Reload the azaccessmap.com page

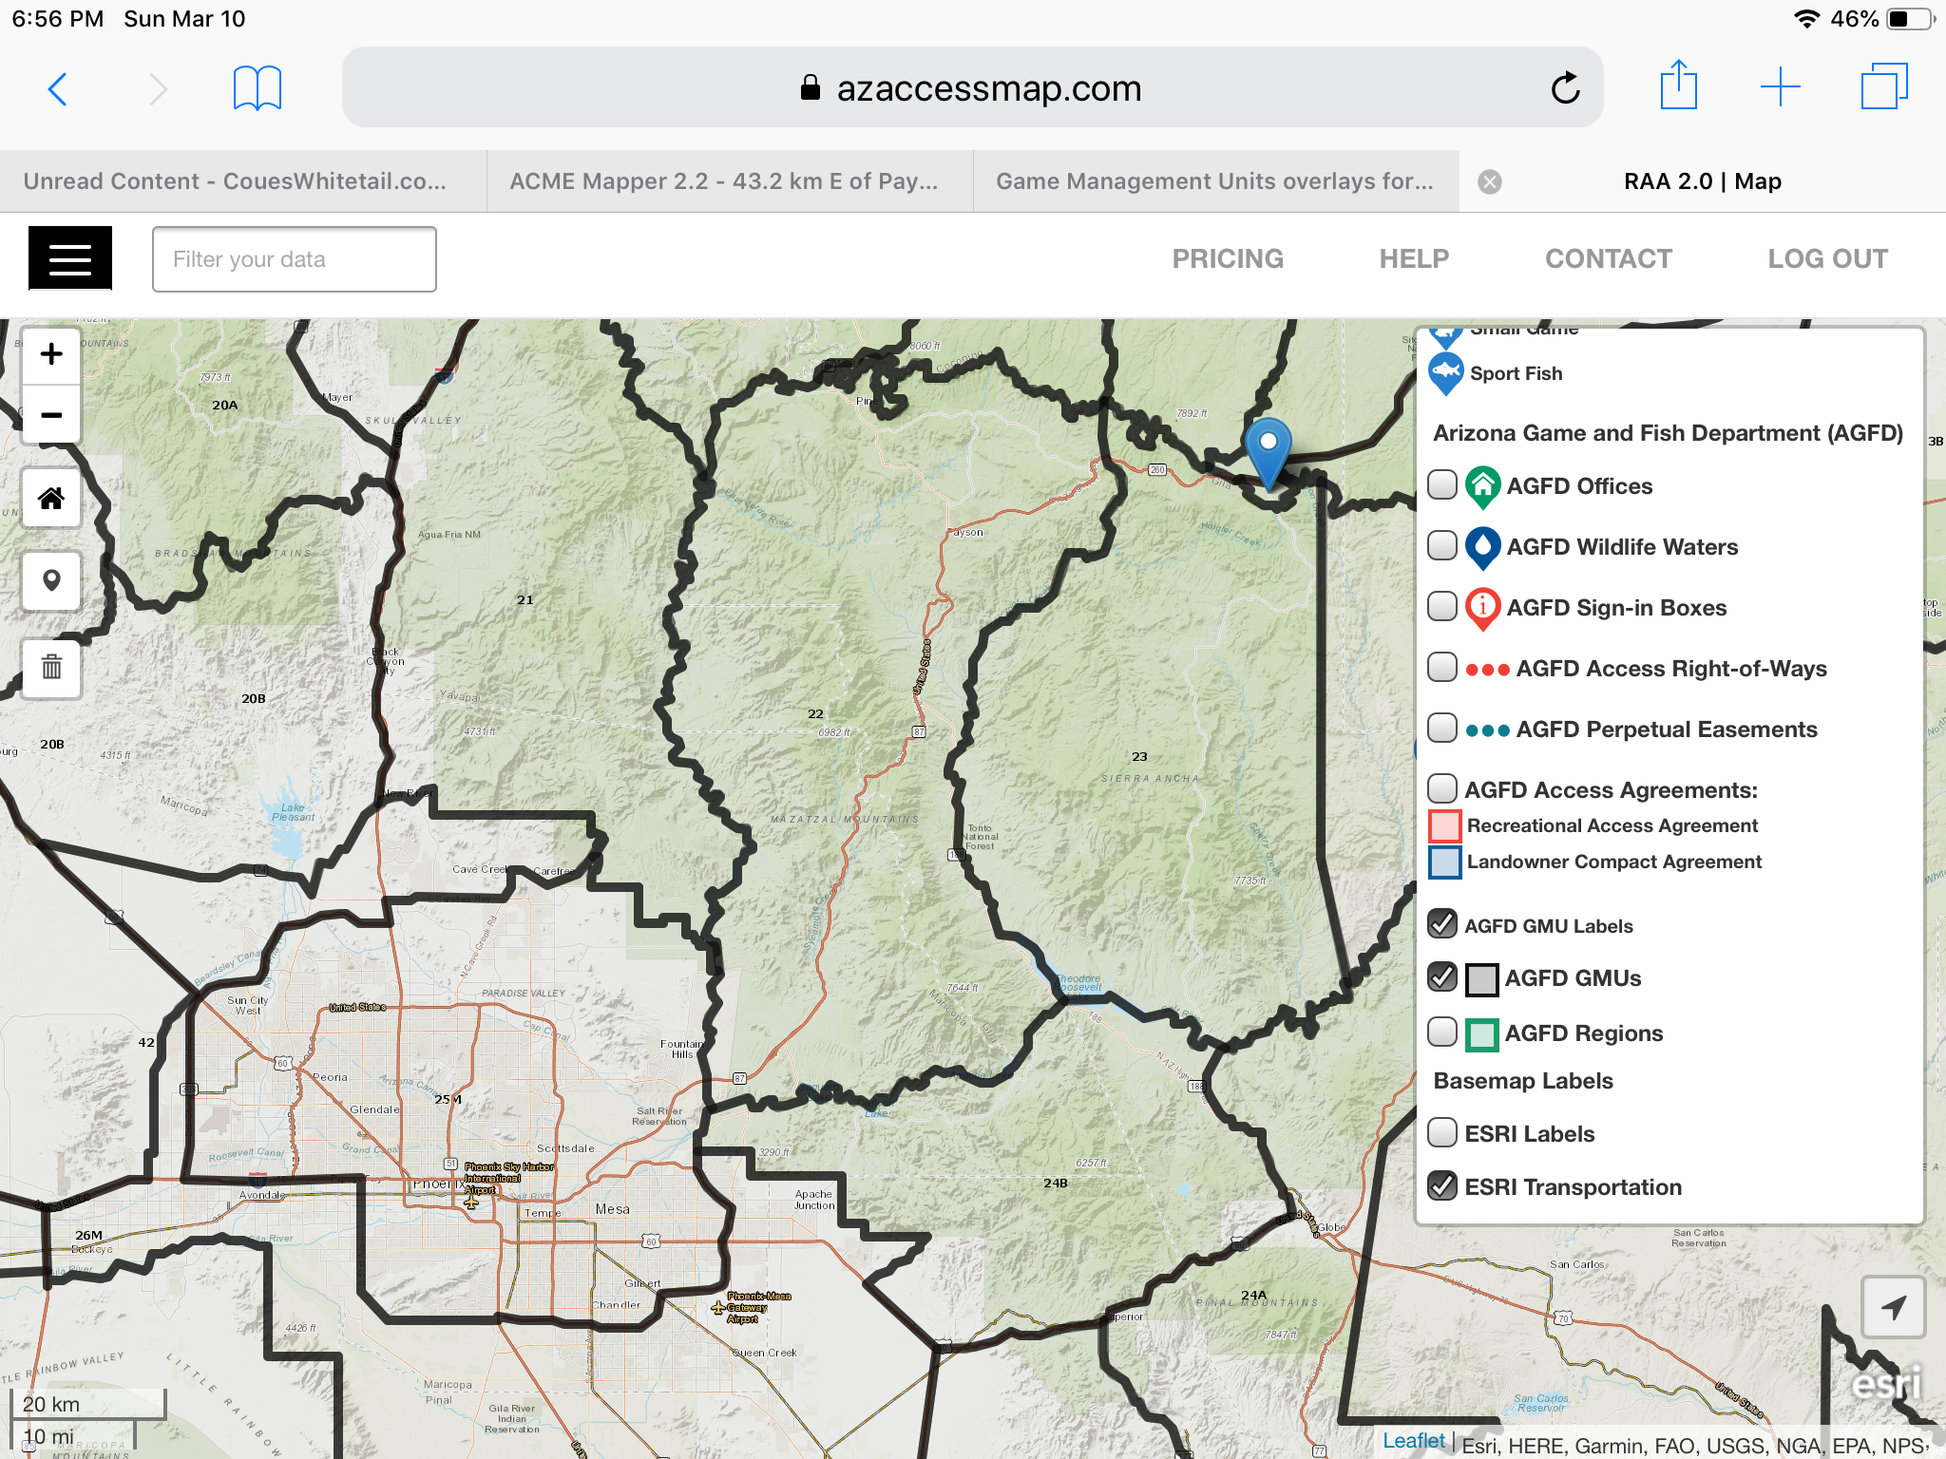point(1565,88)
